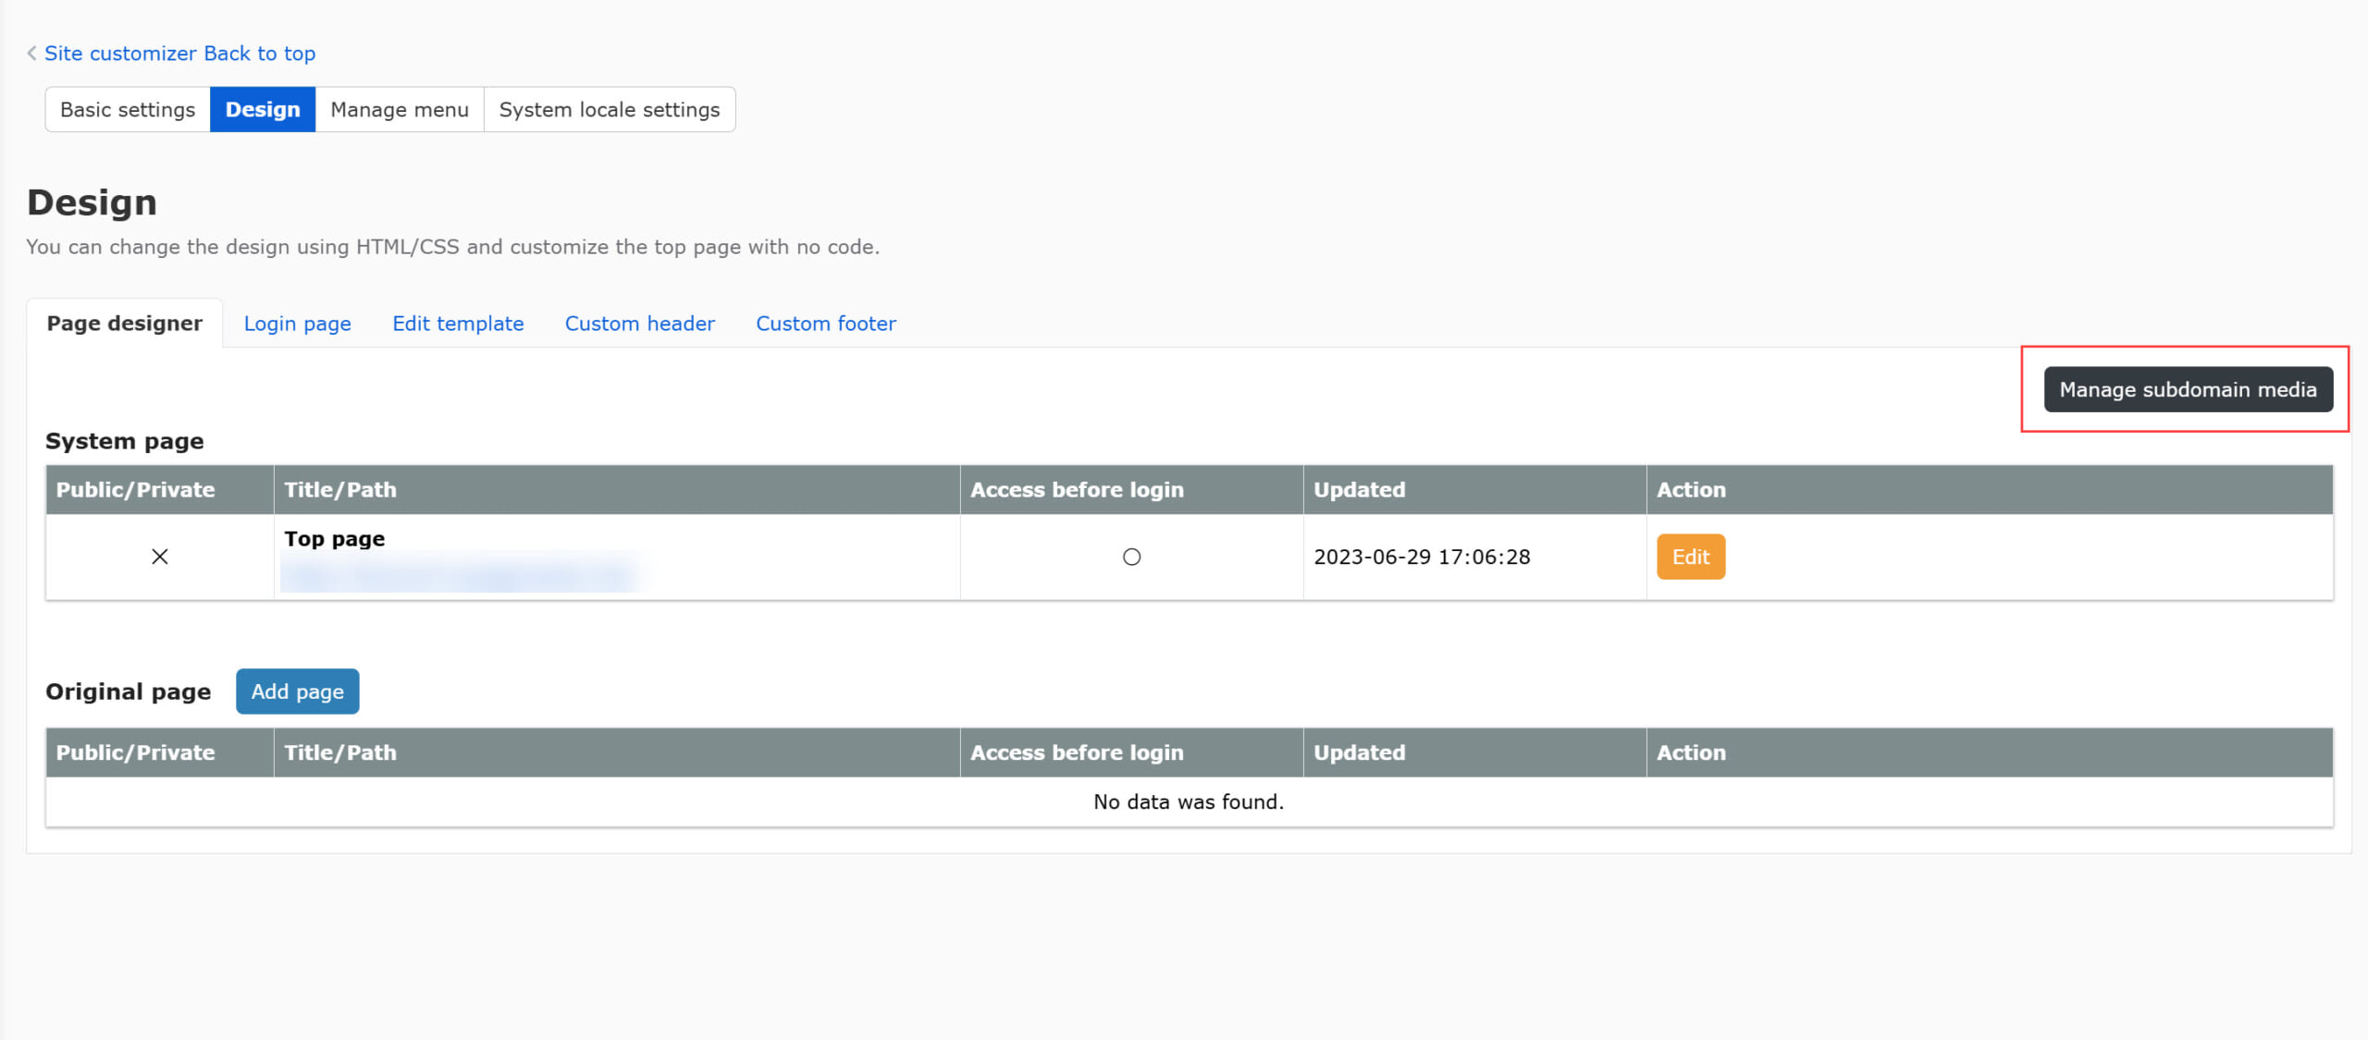The width and height of the screenshot is (2368, 1040).
Task: Click the Top page title text
Action: point(334,539)
